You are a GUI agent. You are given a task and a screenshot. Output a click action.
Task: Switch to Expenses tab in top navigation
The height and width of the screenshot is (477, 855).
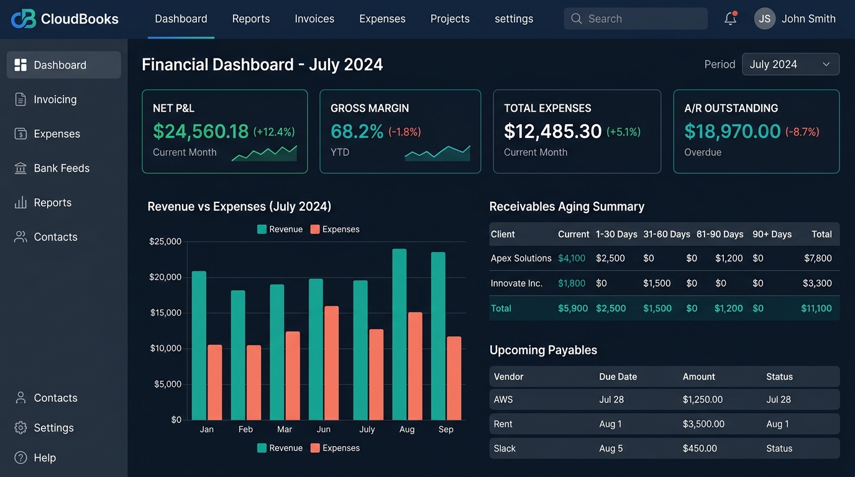point(382,19)
